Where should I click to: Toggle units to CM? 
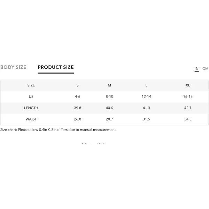(x=205, y=69)
